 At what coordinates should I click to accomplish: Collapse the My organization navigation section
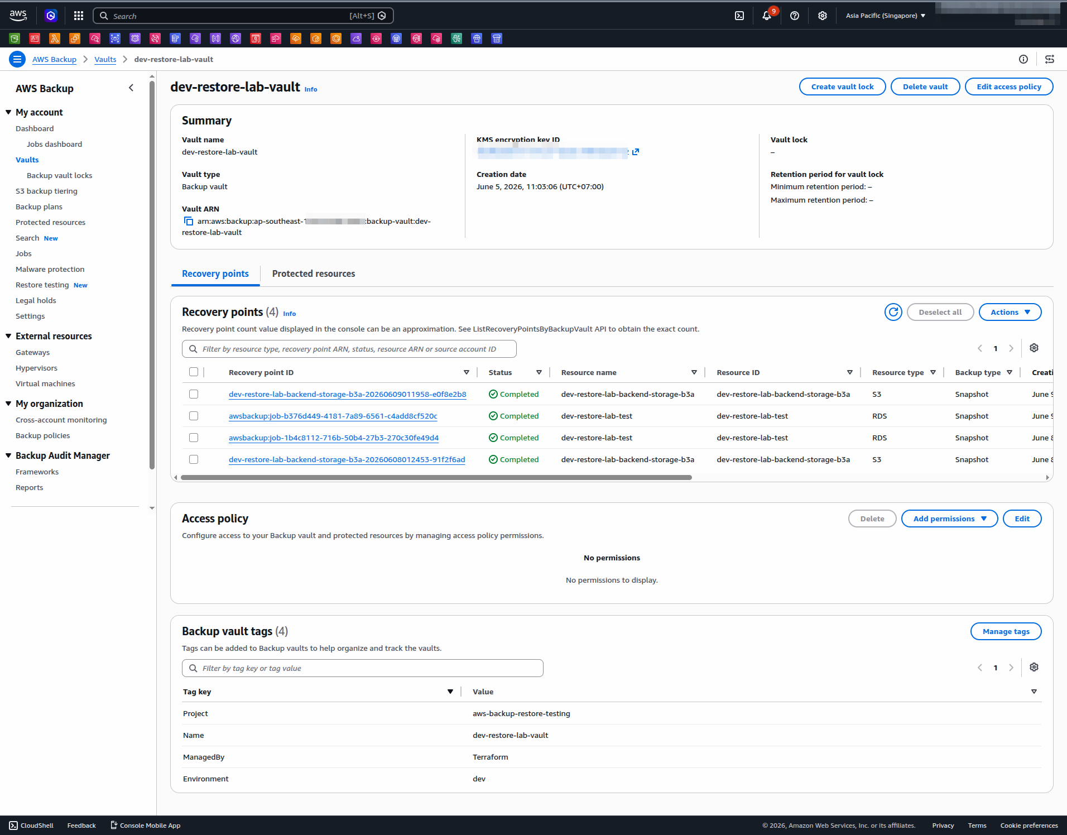click(x=8, y=404)
